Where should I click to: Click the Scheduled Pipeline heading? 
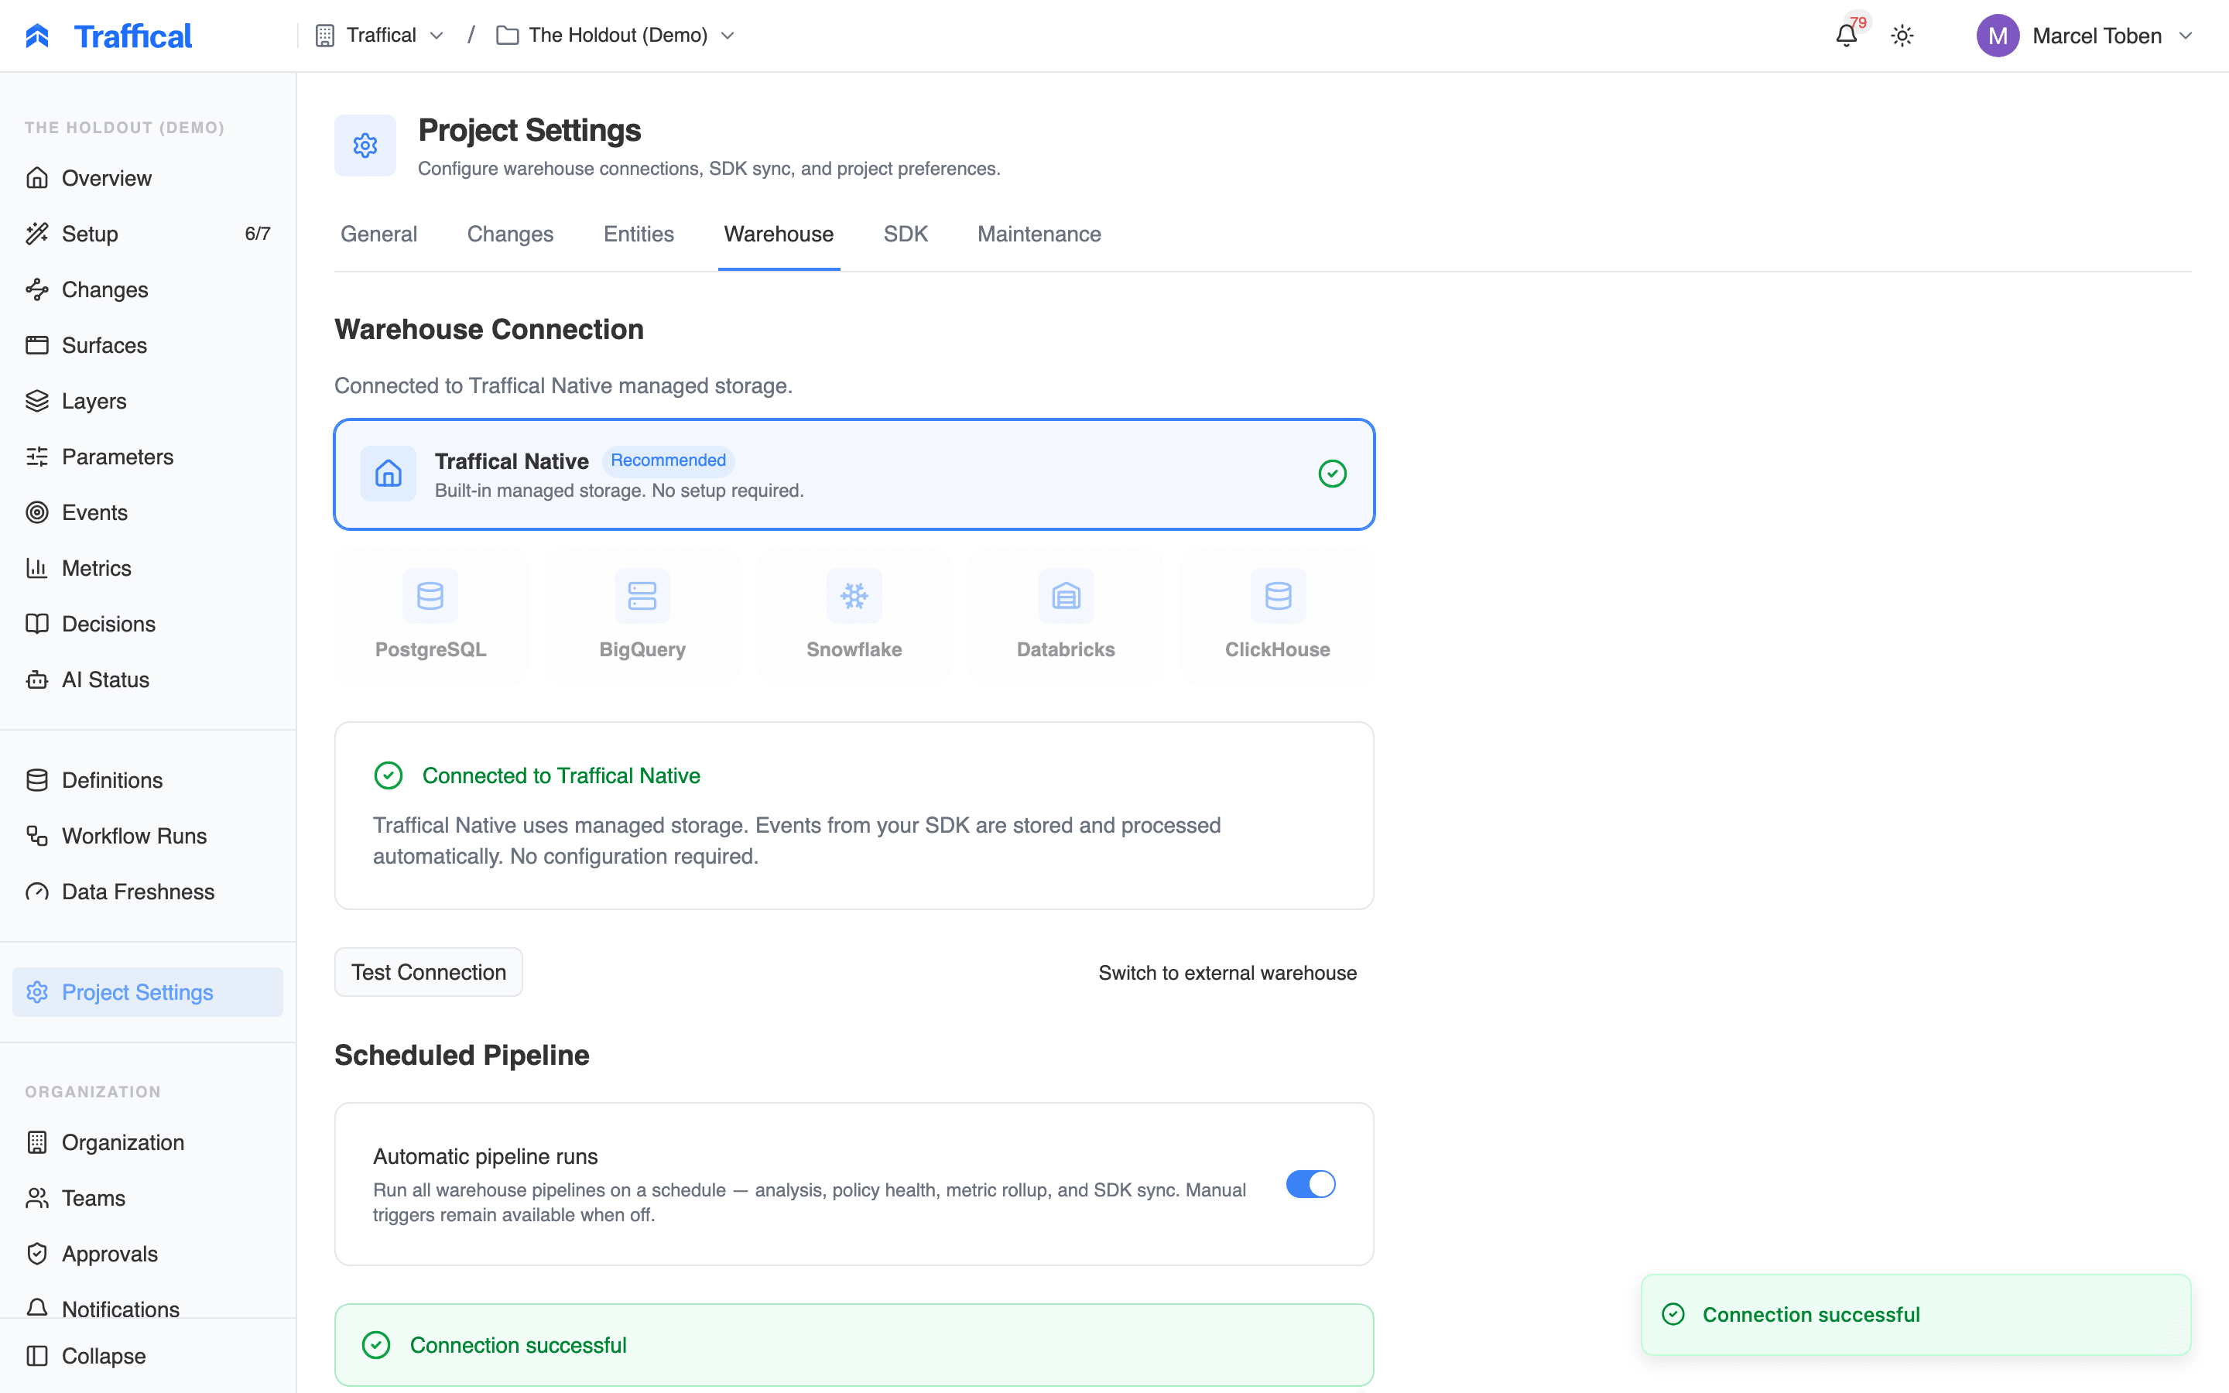pos(461,1055)
